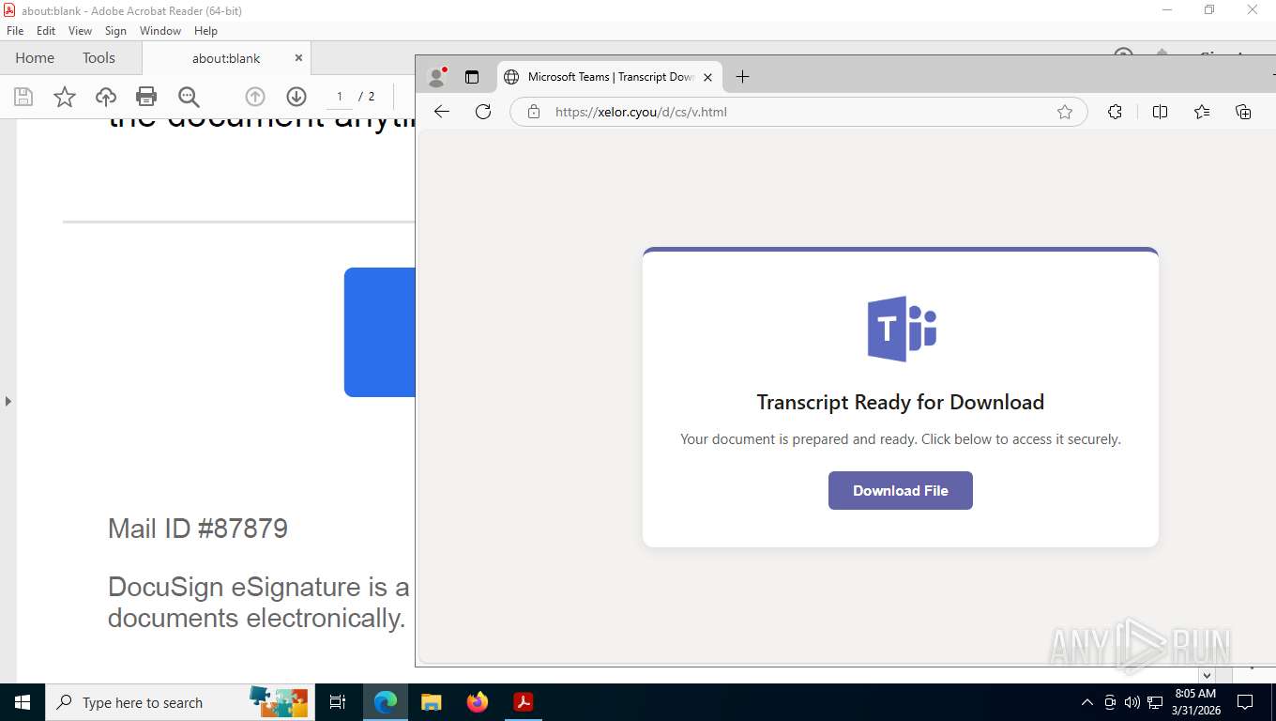This screenshot has width=1276, height=721.
Task: Select the about:blank document tab
Action: click(226, 58)
